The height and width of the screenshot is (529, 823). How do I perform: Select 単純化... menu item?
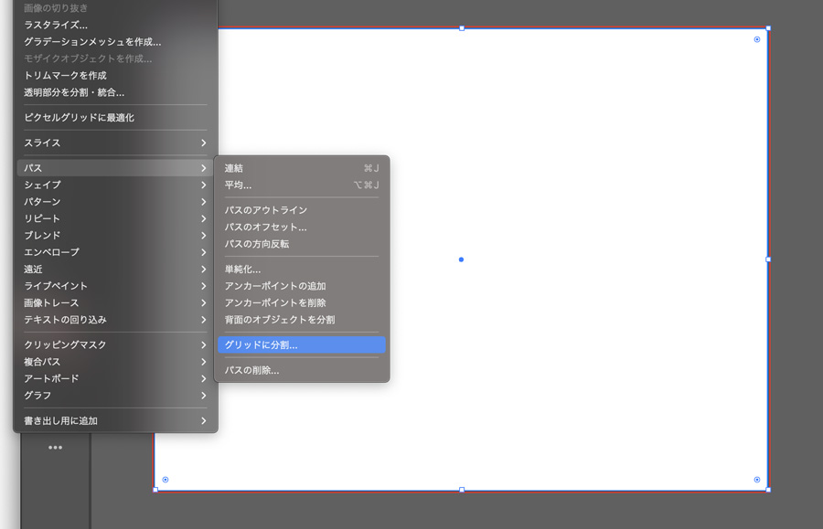pyautogui.click(x=302, y=269)
